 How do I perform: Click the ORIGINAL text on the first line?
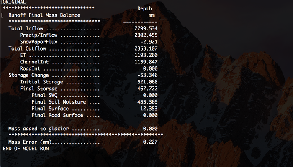coord(14,3)
